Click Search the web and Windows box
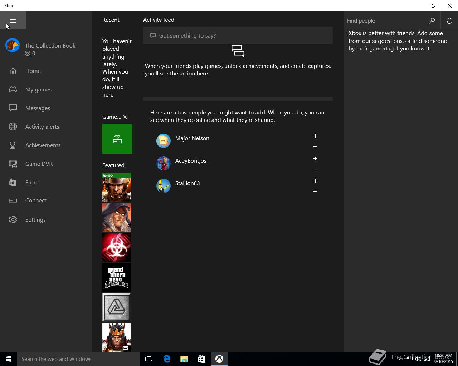The width and height of the screenshot is (458, 366). (x=79, y=359)
